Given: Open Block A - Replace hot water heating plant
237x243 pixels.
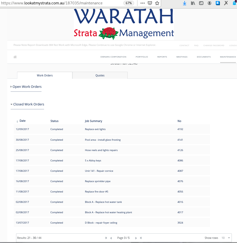Looking at the screenshot, I should [108, 212].
